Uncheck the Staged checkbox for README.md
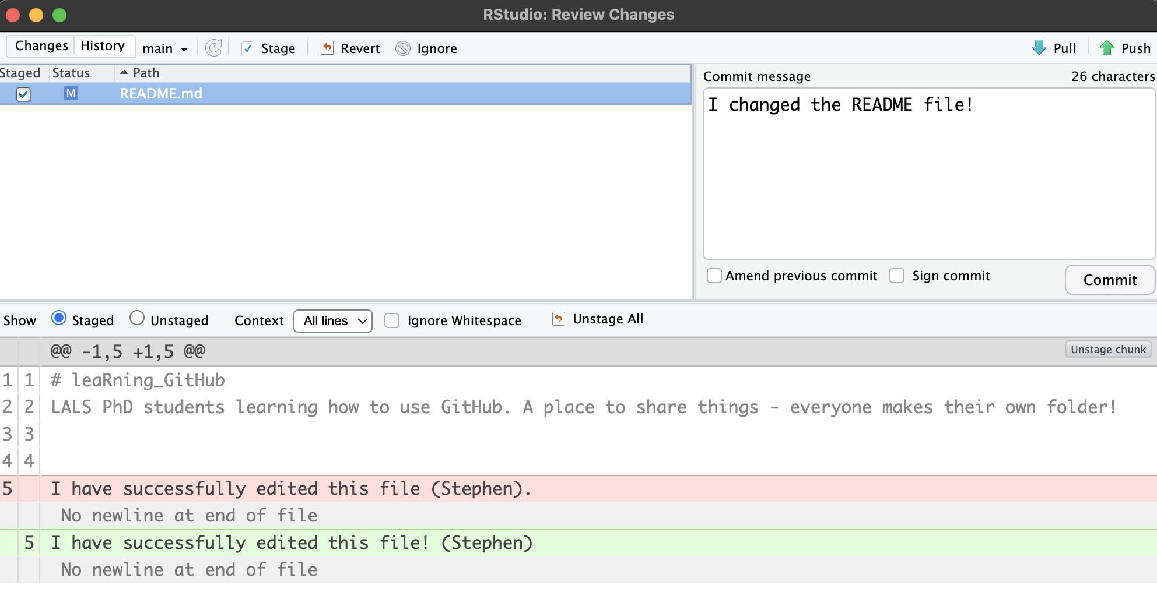 pos(23,94)
